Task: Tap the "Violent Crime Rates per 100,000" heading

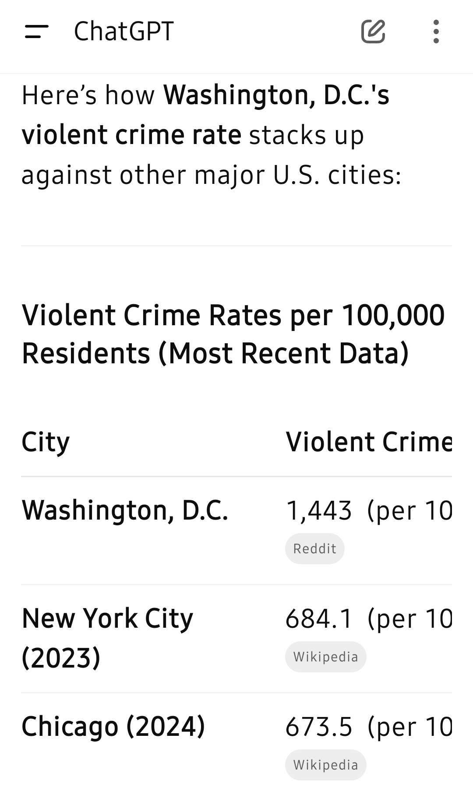Action: 233,315
